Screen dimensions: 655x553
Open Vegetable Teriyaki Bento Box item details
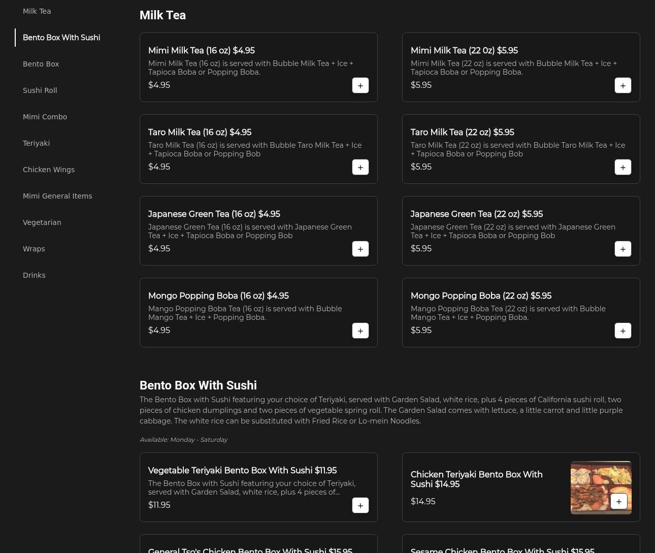(242, 471)
